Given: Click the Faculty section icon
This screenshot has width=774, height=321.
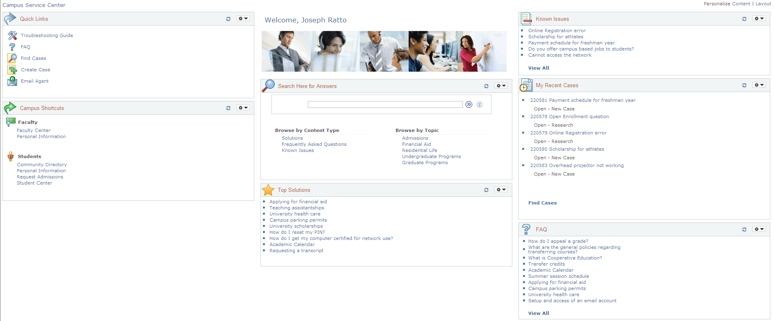Looking at the screenshot, I should 11,122.
